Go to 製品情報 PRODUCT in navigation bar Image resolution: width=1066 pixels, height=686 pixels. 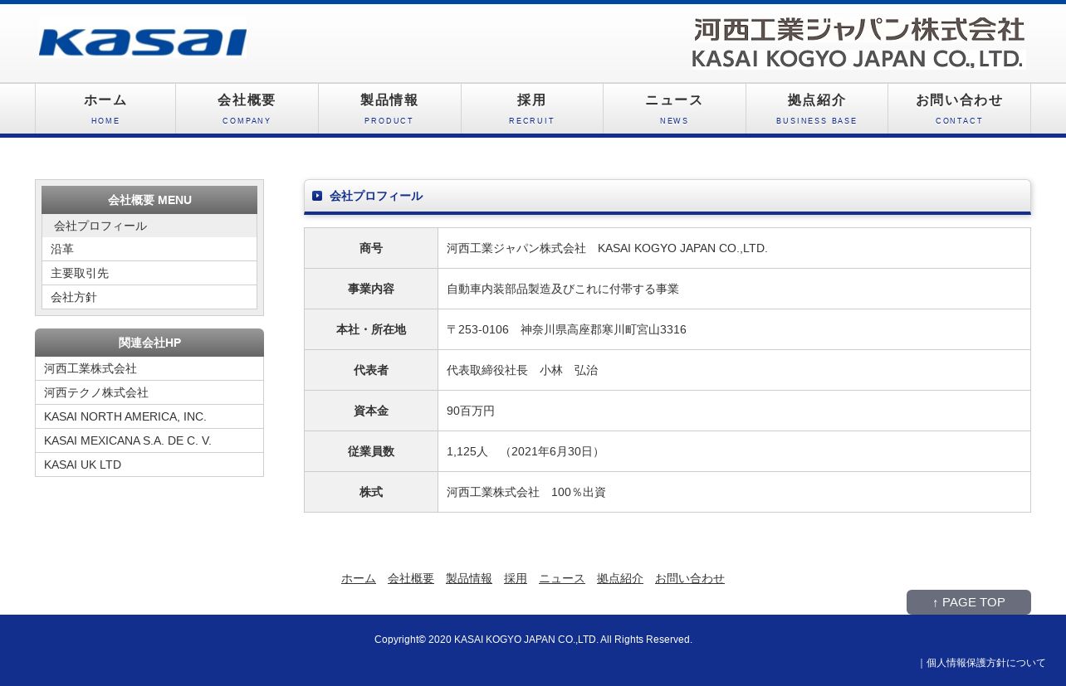389,109
